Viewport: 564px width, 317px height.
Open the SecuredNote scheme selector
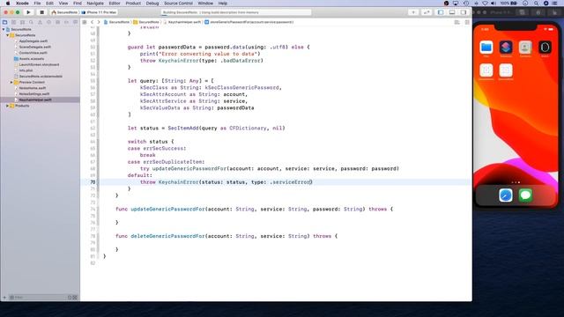[x=64, y=12]
